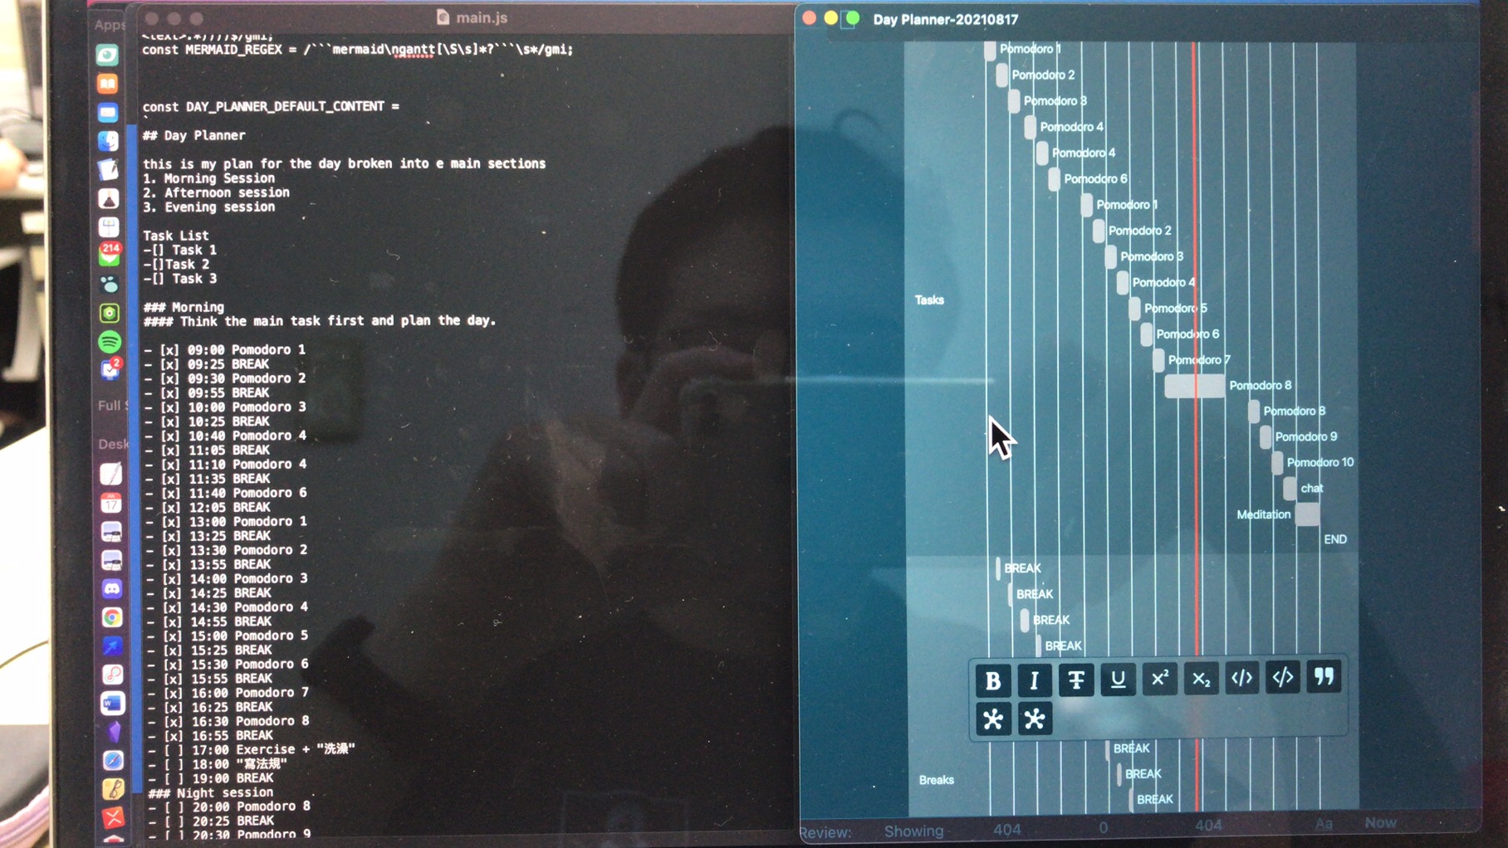Click the Pomodoro 9 label in Gantt chart
Image resolution: width=1508 pixels, height=848 pixels.
tap(1305, 436)
